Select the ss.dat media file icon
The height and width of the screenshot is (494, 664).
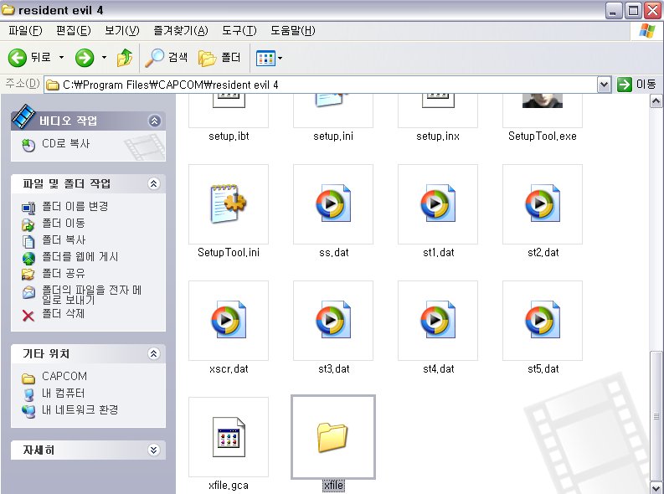[333, 204]
